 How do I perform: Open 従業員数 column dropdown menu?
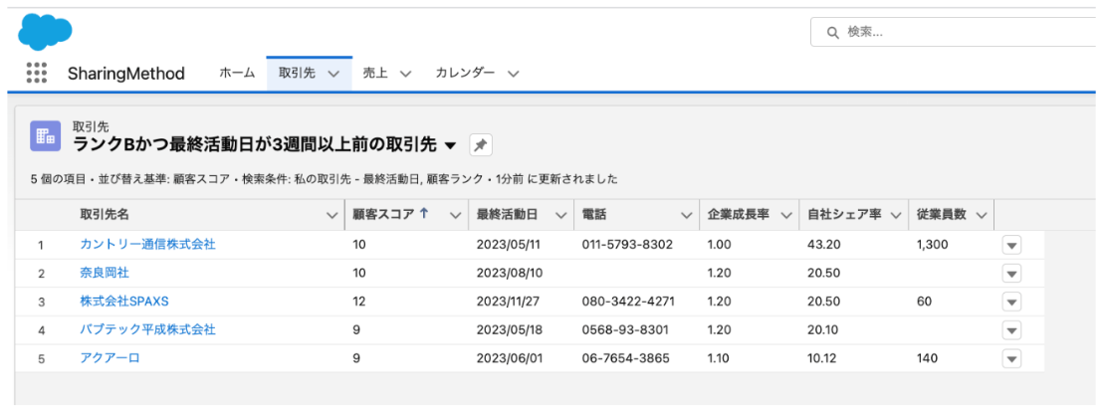(x=982, y=215)
